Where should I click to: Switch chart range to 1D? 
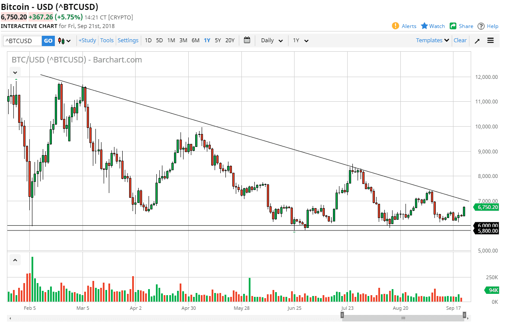148,40
